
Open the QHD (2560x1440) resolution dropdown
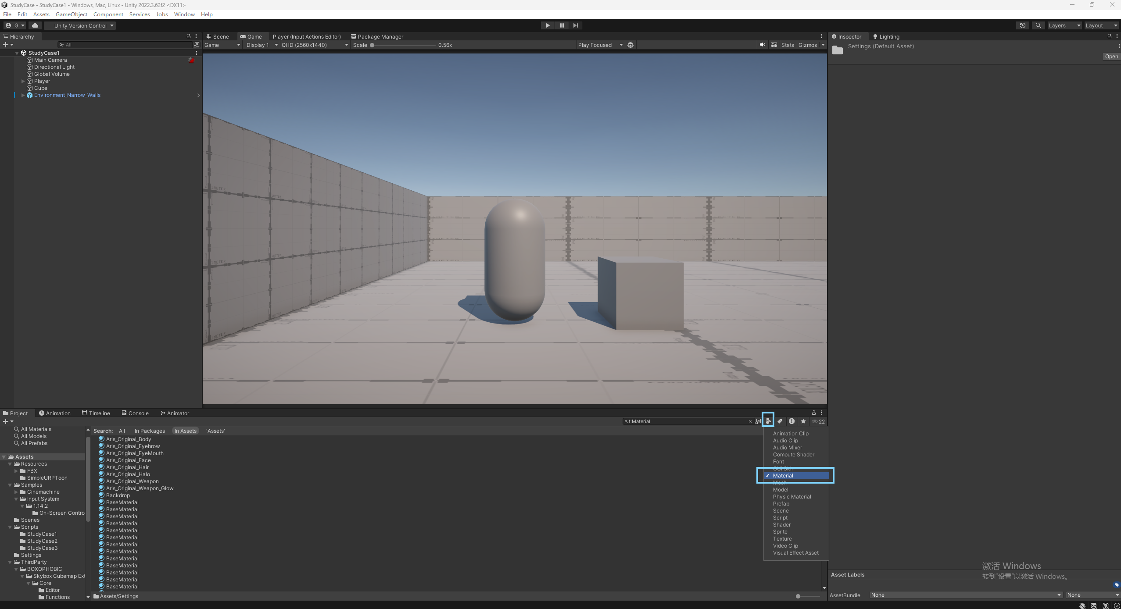pos(315,45)
